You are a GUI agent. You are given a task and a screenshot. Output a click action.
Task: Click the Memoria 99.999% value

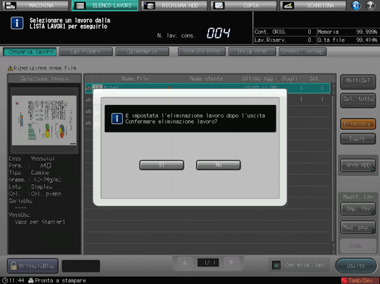(367, 32)
